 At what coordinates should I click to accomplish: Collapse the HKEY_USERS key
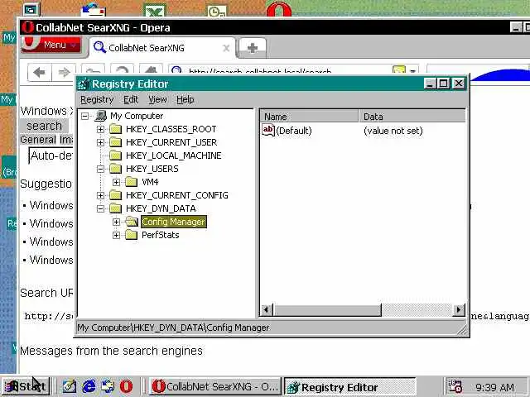point(100,169)
